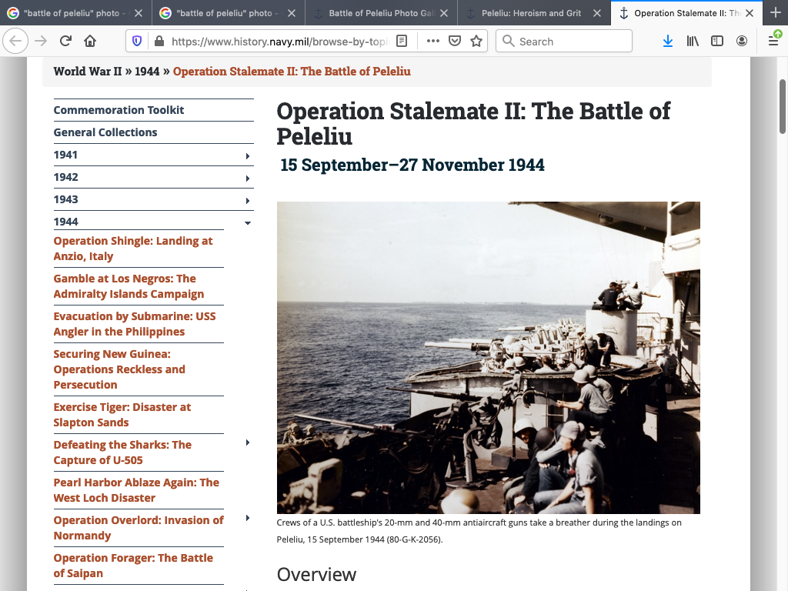Image resolution: width=788 pixels, height=591 pixels.
Task: Click the World War II breadcrumb link
Action: click(x=88, y=72)
